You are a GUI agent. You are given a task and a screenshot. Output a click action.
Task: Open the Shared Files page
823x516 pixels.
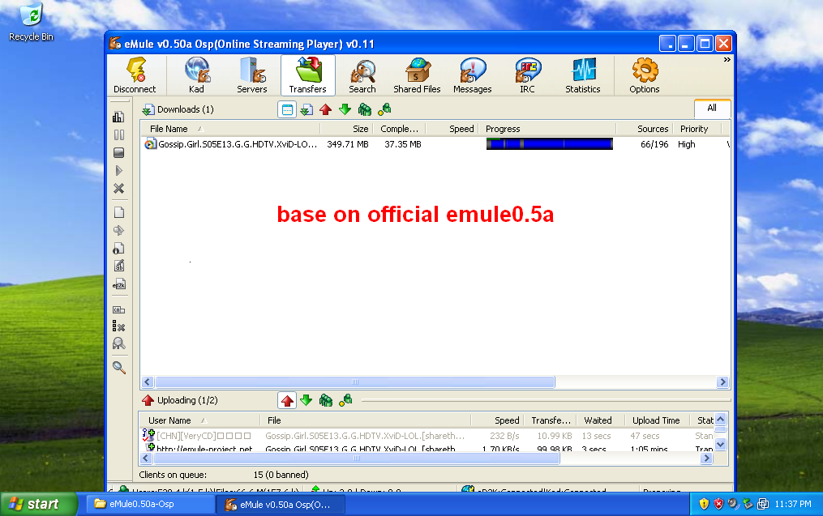pyautogui.click(x=418, y=75)
